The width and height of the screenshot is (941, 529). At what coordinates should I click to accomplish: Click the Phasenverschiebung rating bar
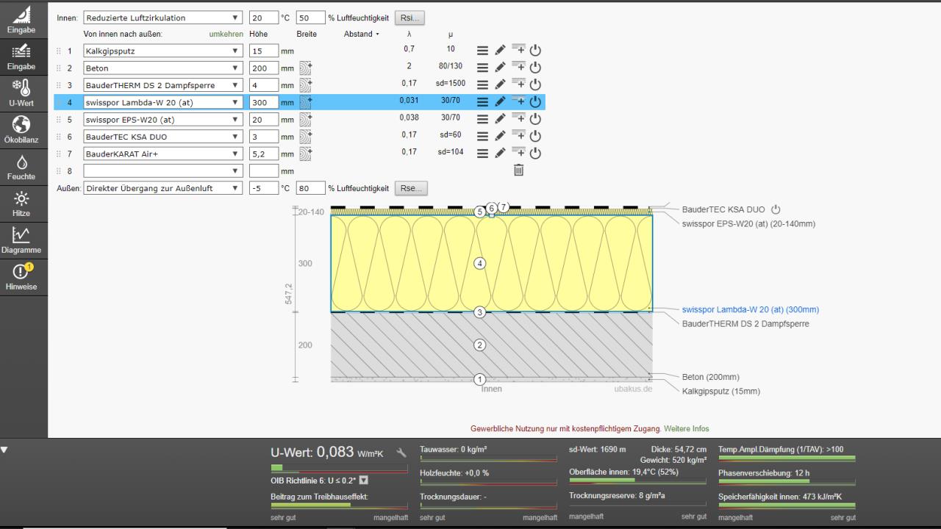pyautogui.click(x=787, y=483)
